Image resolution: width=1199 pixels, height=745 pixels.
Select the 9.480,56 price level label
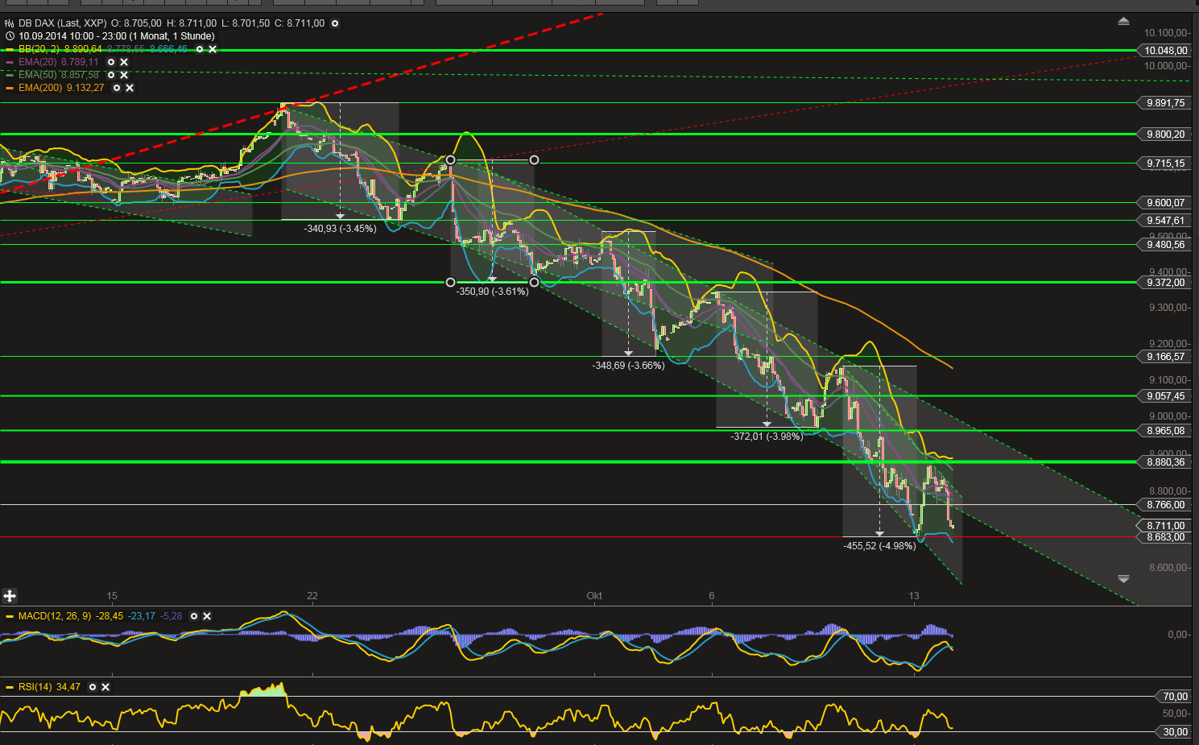click(x=1164, y=245)
